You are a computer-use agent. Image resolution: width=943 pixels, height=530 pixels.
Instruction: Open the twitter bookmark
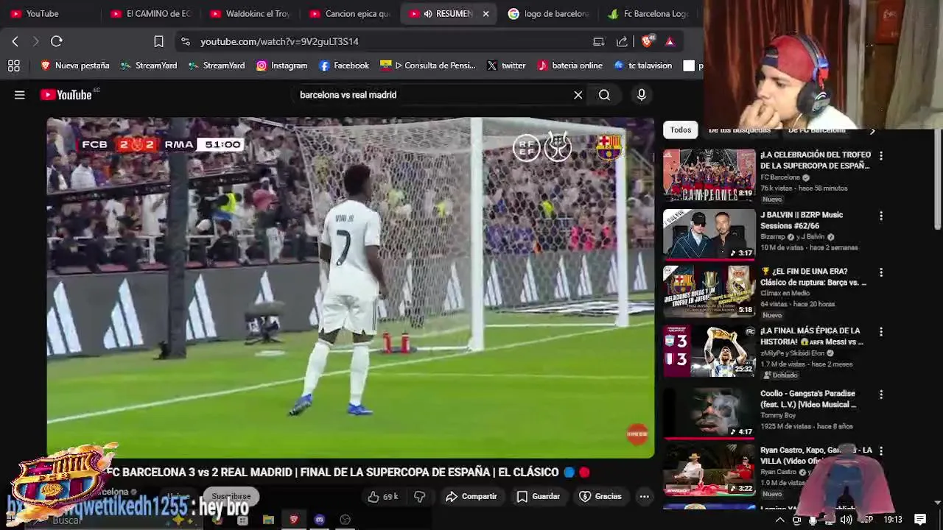coord(506,66)
